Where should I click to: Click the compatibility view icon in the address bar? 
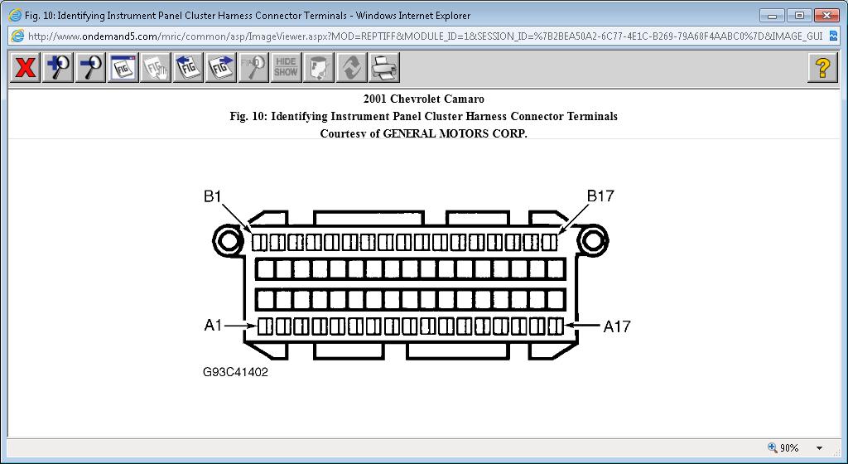pyautogui.click(x=833, y=36)
